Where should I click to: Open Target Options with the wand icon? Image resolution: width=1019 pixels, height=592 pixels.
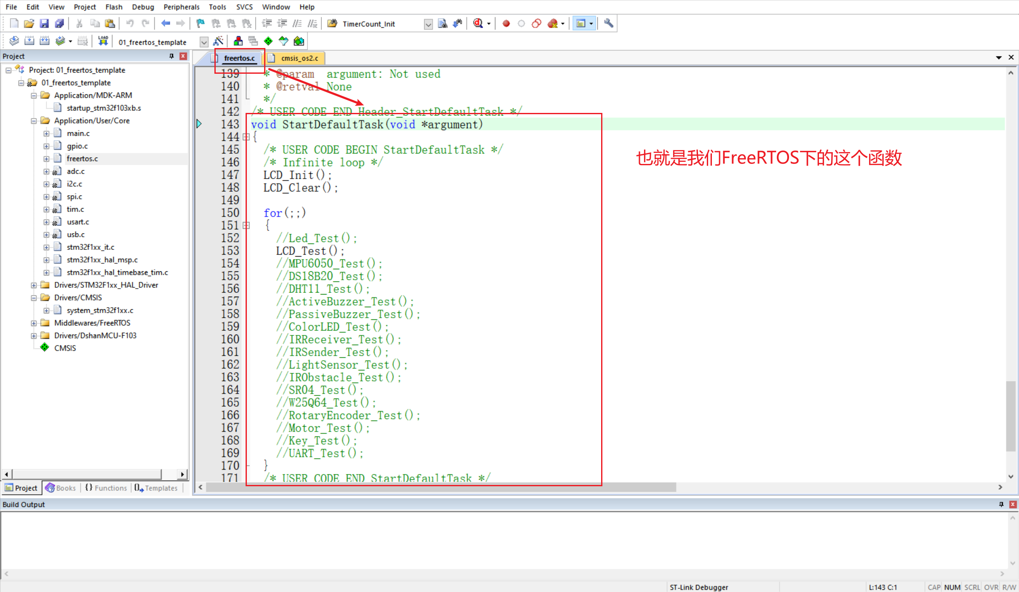(x=219, y=40)
